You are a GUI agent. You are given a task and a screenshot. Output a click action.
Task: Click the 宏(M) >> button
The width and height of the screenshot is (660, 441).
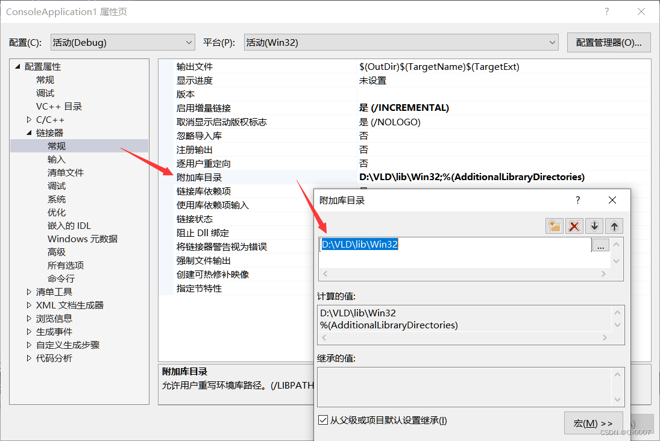(x=592, y=424)
